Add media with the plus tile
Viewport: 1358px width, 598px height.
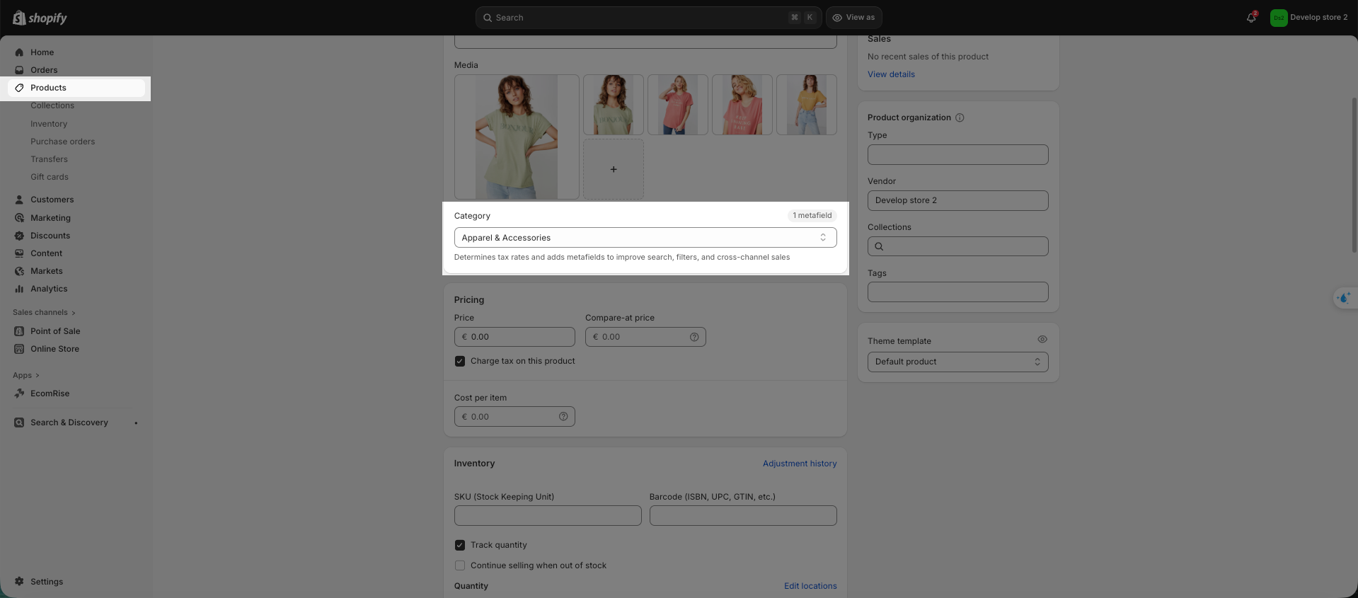pyautogui.click(x=613, y=169)
